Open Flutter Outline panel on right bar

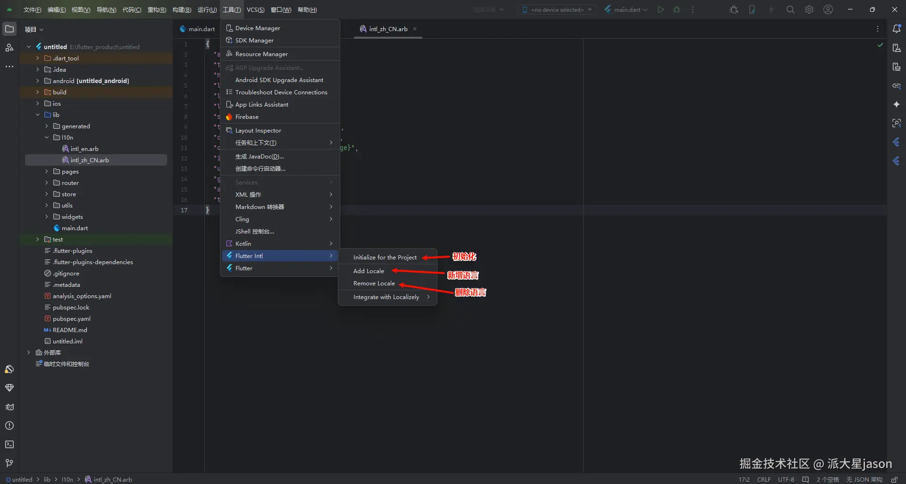click(897, 142)
